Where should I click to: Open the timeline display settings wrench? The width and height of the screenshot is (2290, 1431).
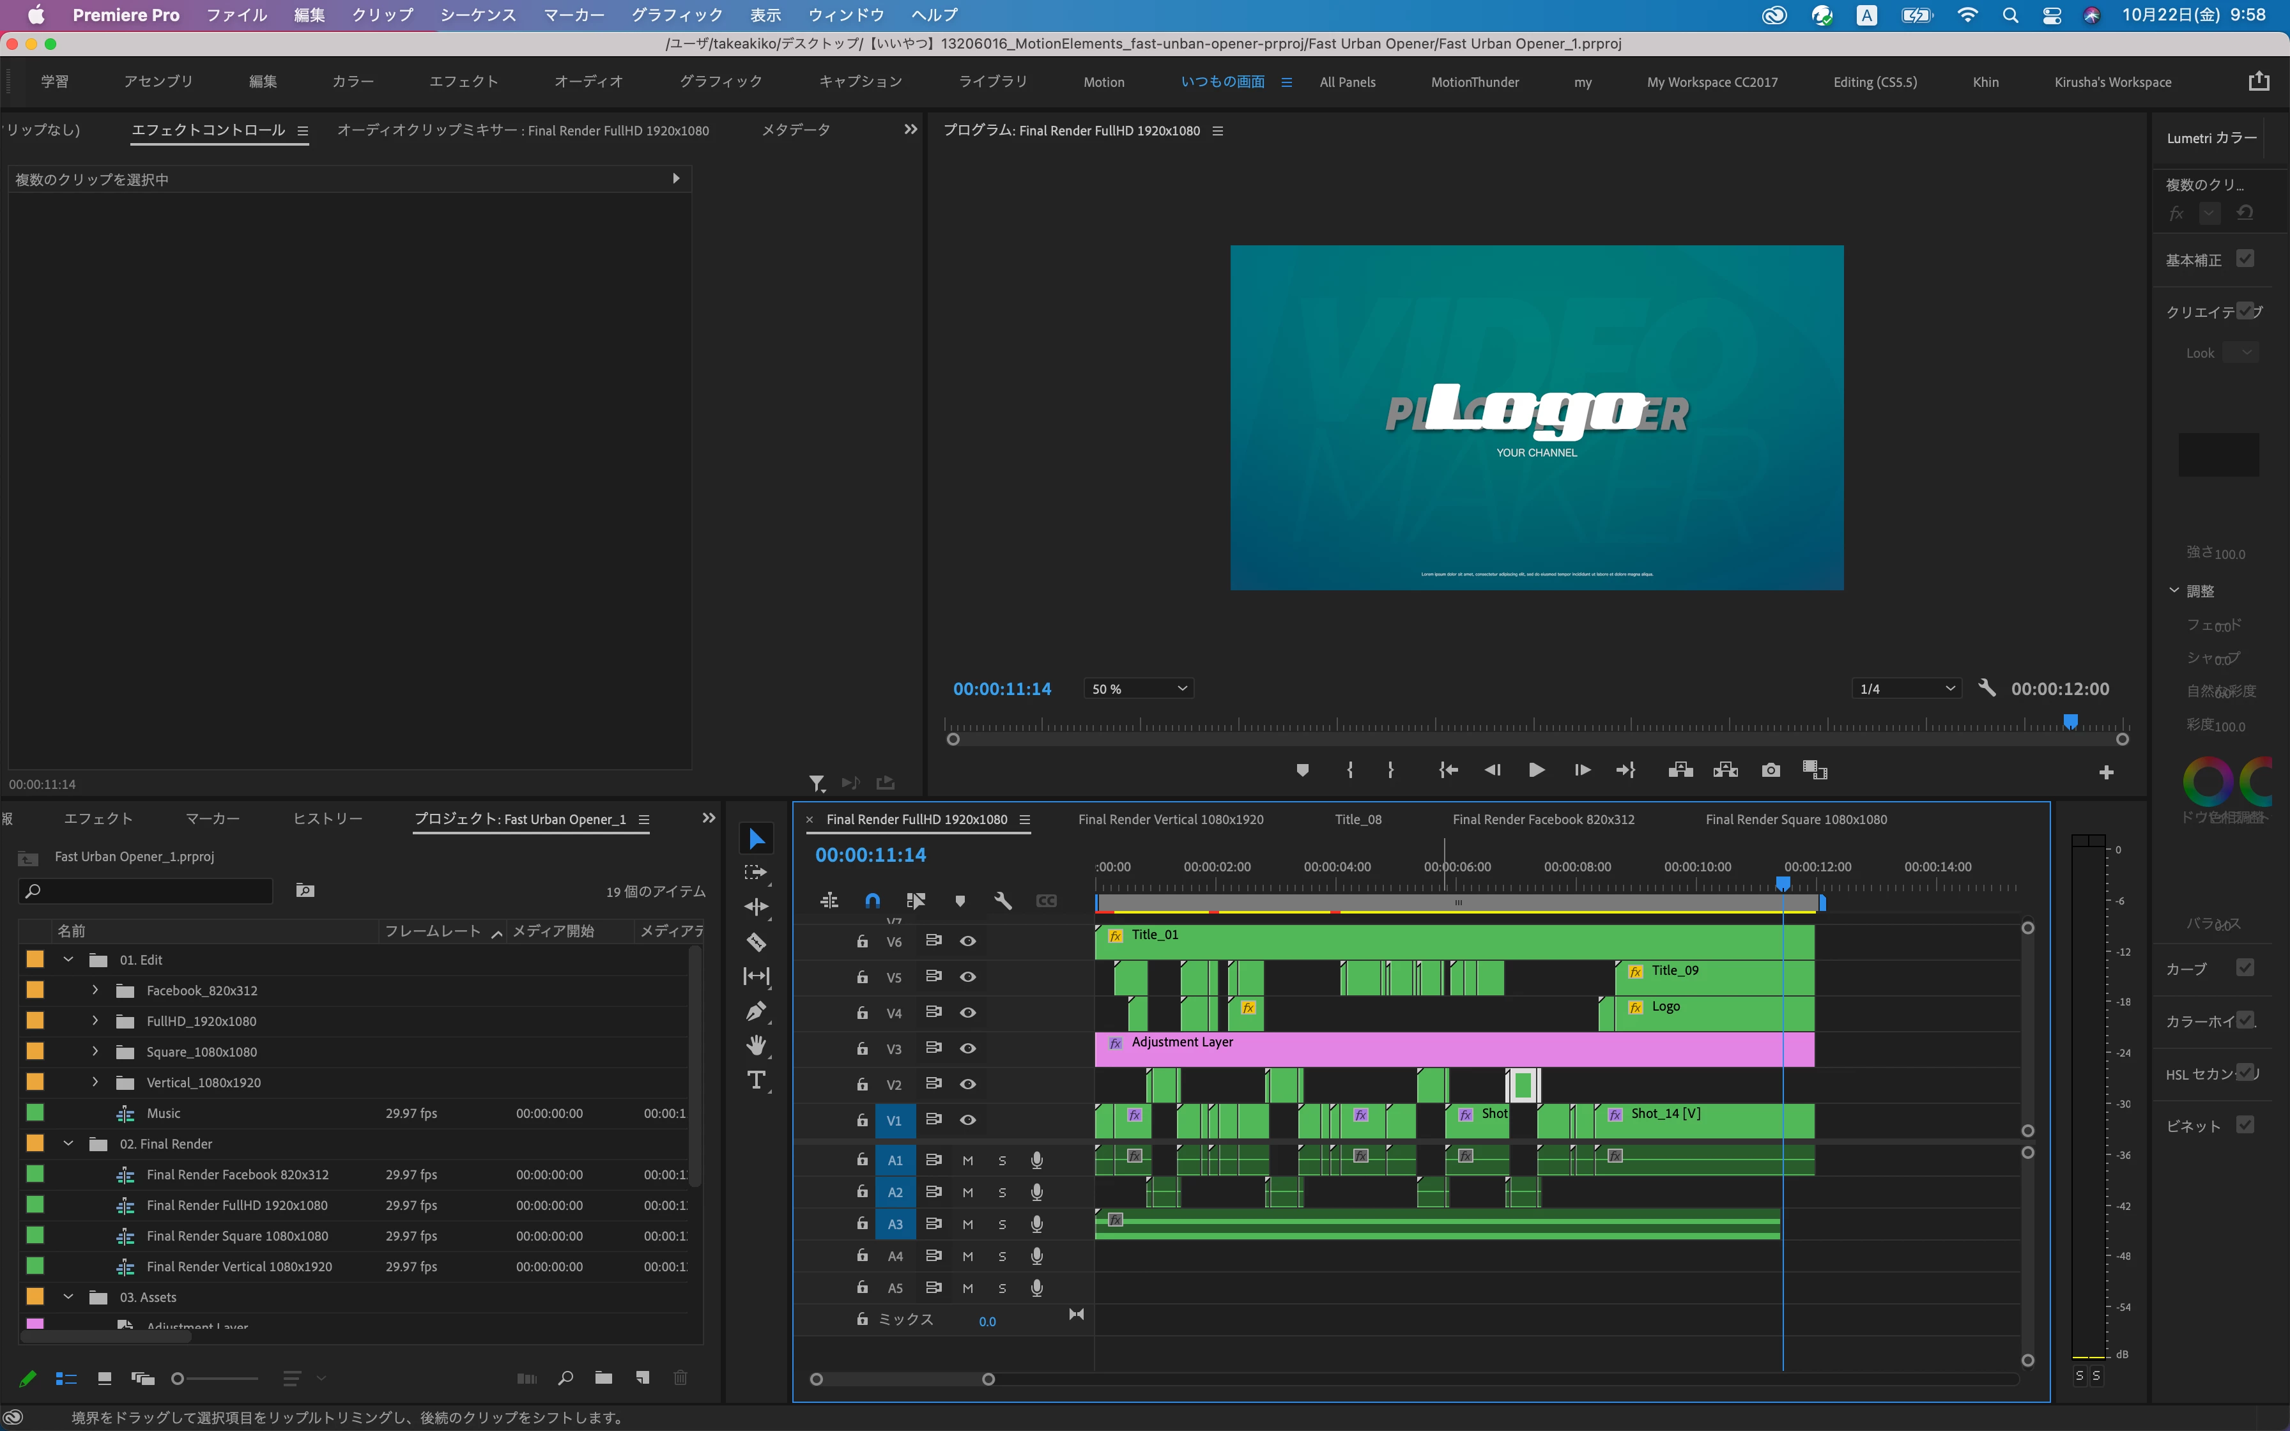[x=1003, y=901]
